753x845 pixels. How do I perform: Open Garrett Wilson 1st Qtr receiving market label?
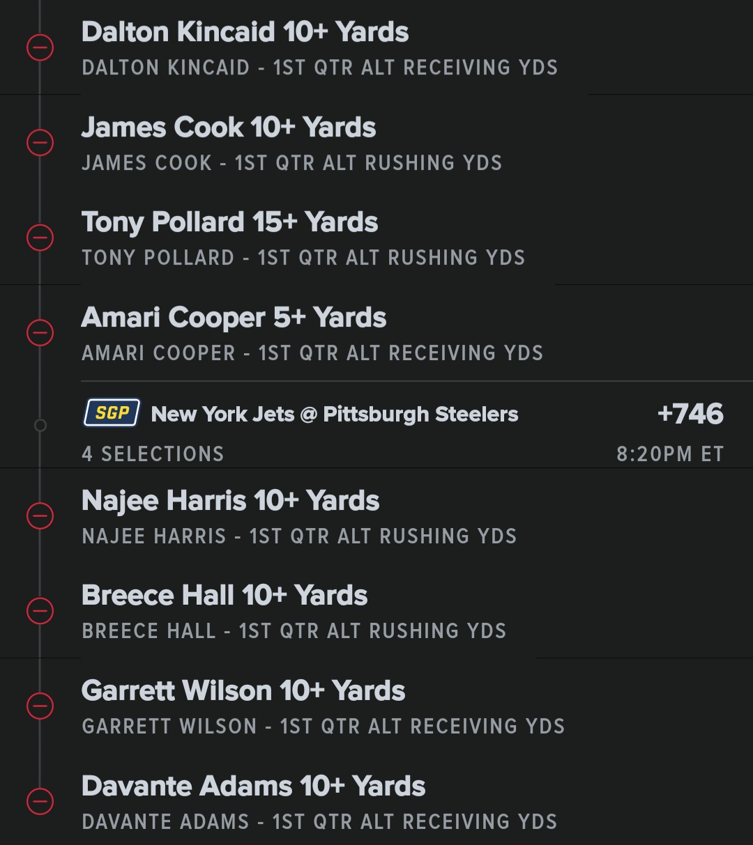pyautogui.click(x=323, y=726)
